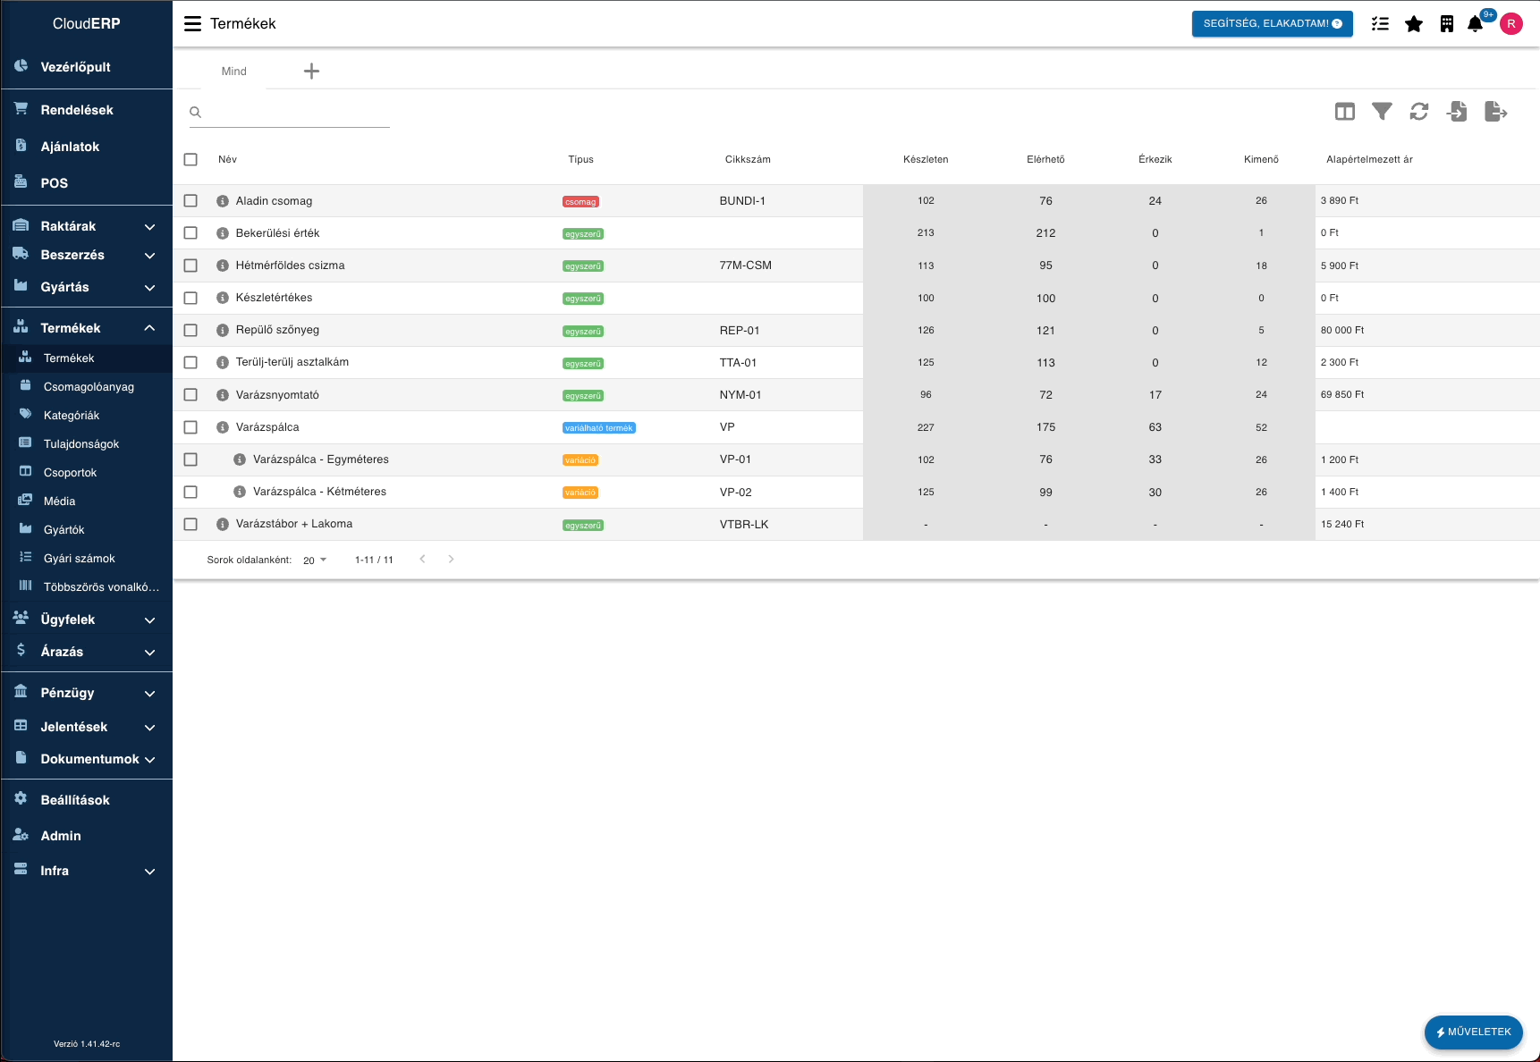Image resolution: width=1540 pixels, height=1062 pixels.
Task: Check the Bekerülési érték row checkbox
Action: (190, 233)
